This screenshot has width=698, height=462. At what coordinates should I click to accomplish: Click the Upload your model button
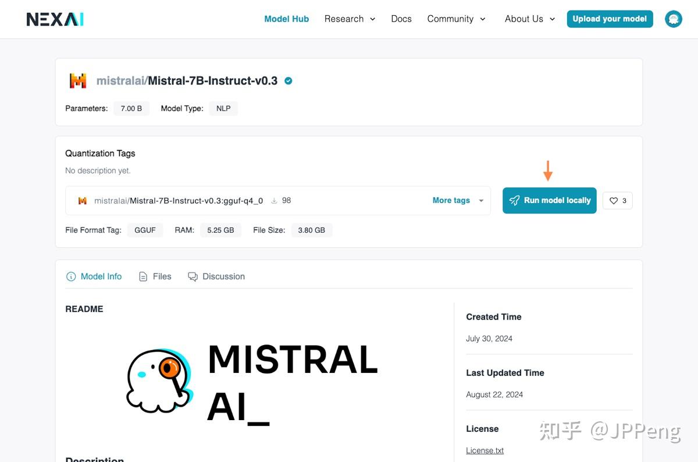tap(610, 19)
